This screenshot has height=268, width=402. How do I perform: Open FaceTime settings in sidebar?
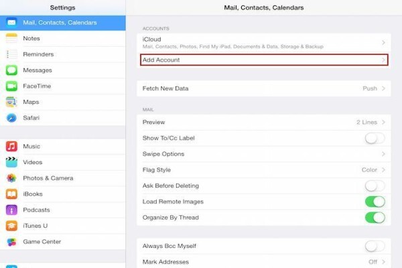coord(63,86)
